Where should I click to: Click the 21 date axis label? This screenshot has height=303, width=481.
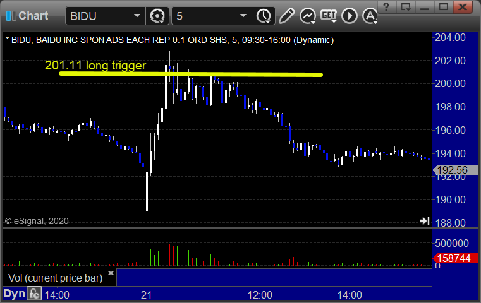147,295
